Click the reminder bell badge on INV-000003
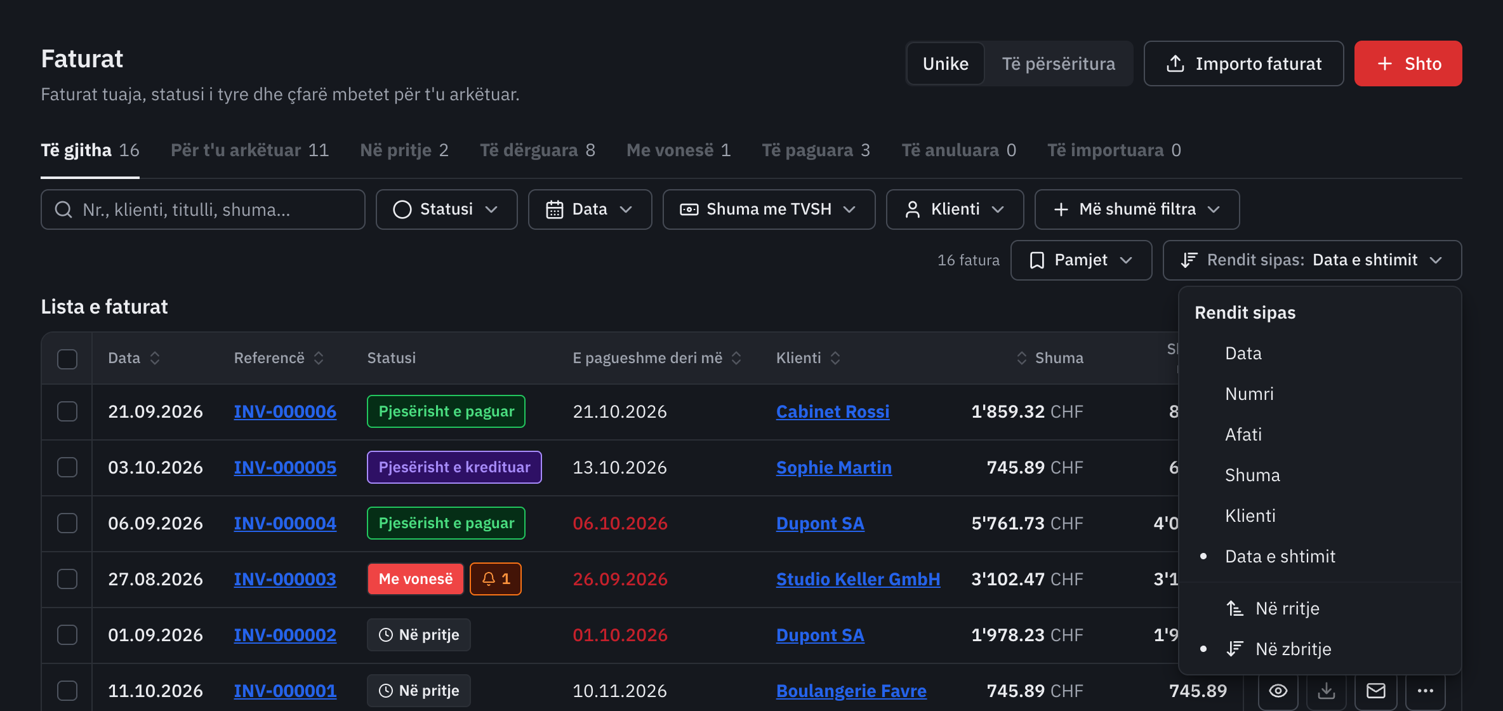1503x711 pixels. point(496,579)
